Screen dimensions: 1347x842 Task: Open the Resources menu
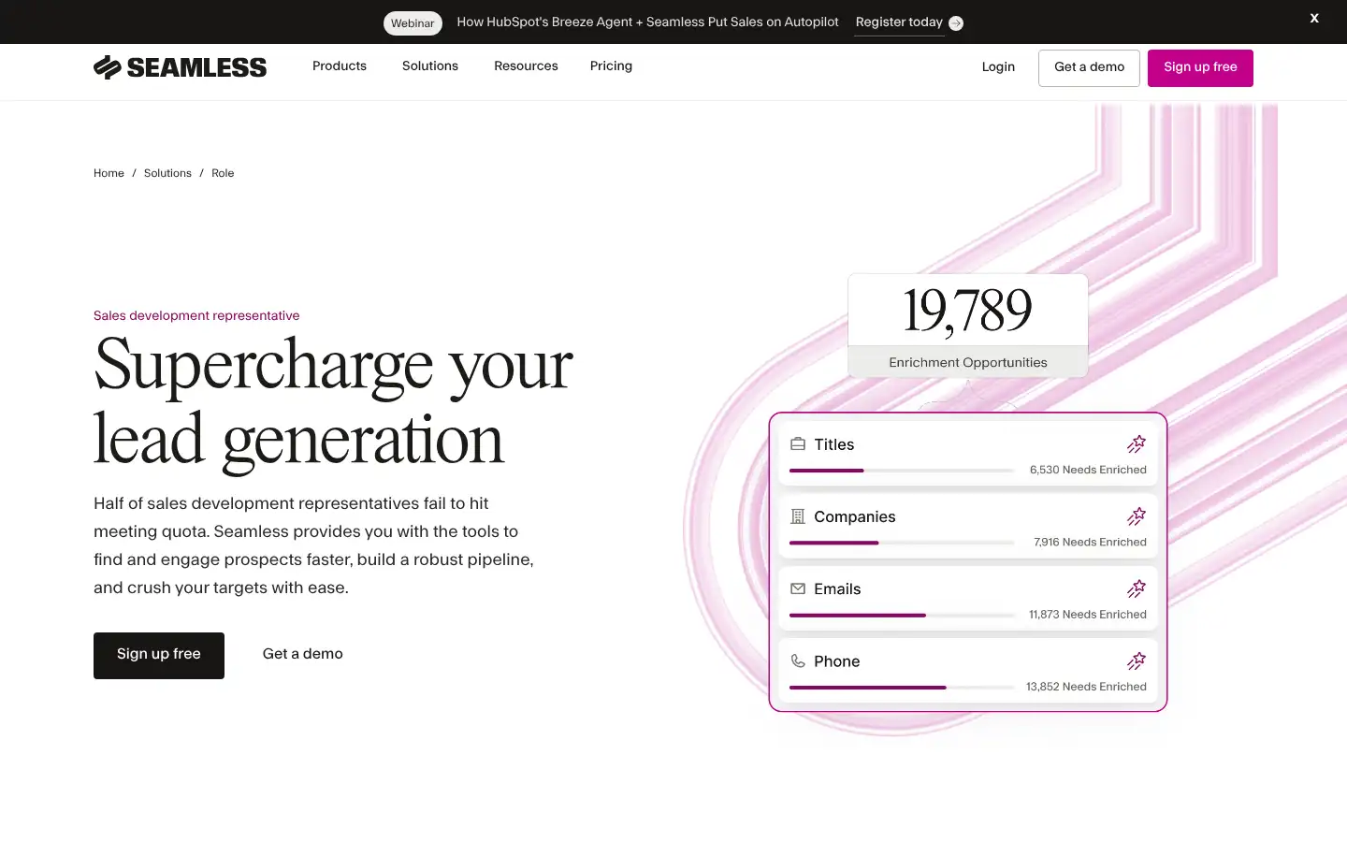[x=526, y=66]
